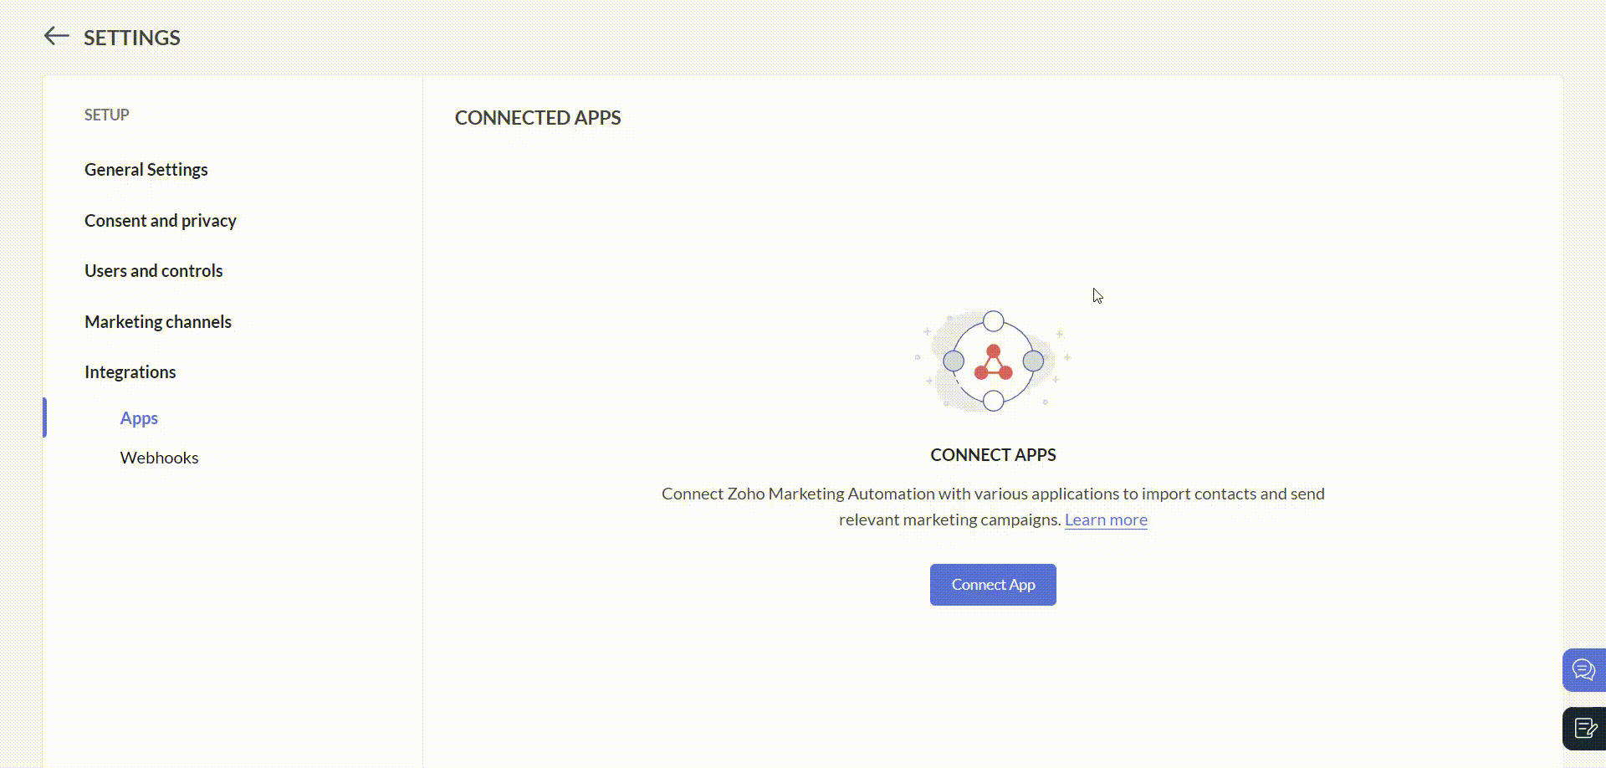Click the SETTINGS page title
This screenshot has width=1606, height=768.
[x=131, y=38]
